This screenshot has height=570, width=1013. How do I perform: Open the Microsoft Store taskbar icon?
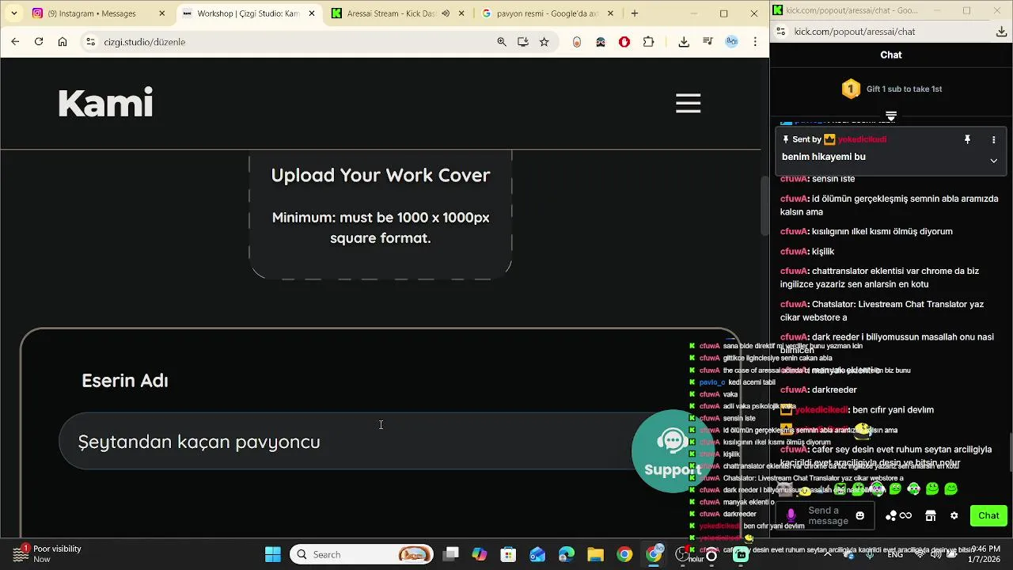pos(508,554)
